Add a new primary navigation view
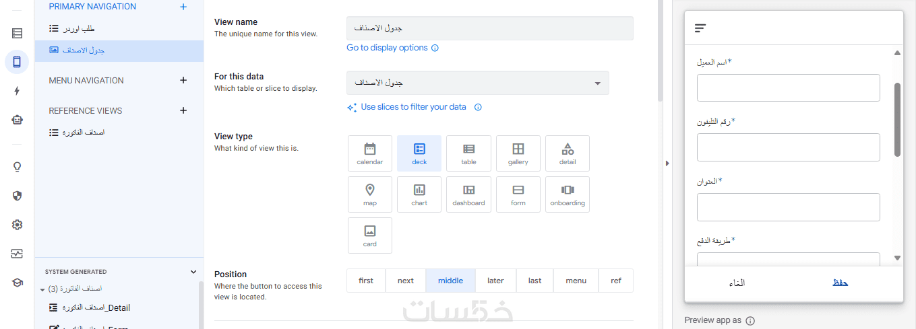This screenshot has width=916, height=329. [x=183, y=7]
